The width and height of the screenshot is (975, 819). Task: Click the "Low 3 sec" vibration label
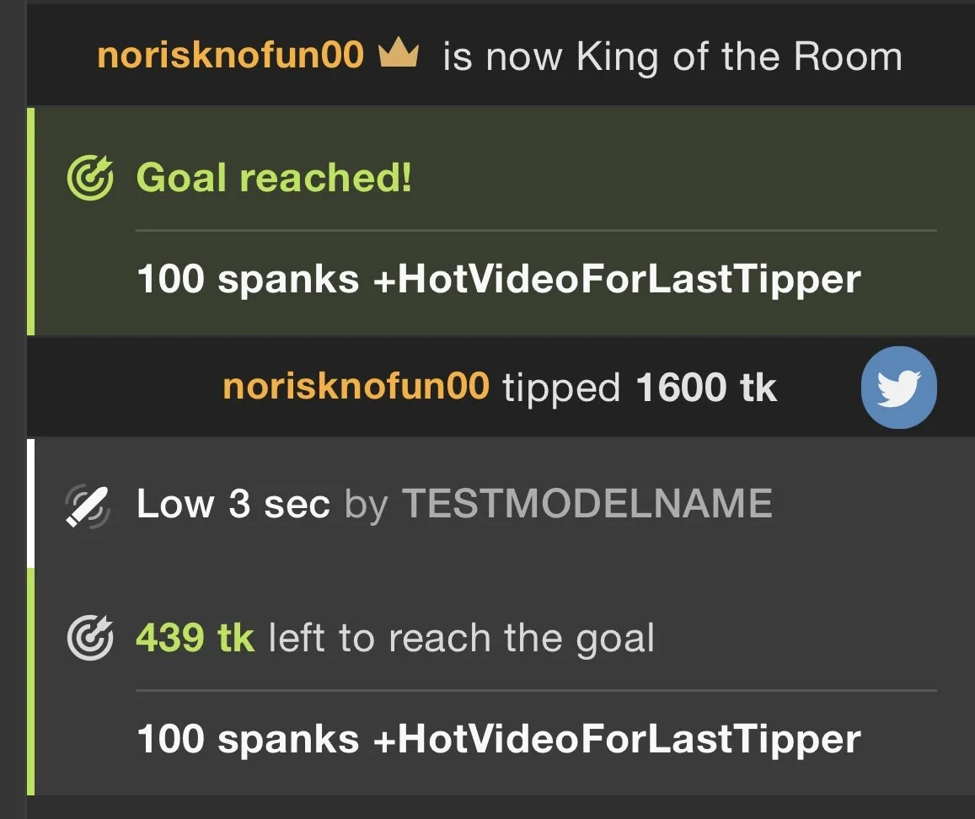[x=233, y=504]
